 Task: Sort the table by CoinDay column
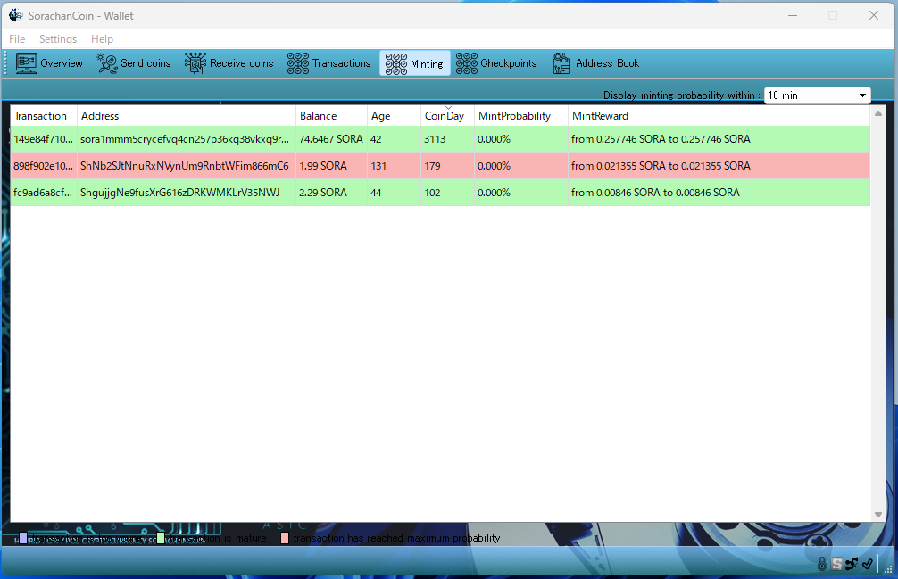445,116
